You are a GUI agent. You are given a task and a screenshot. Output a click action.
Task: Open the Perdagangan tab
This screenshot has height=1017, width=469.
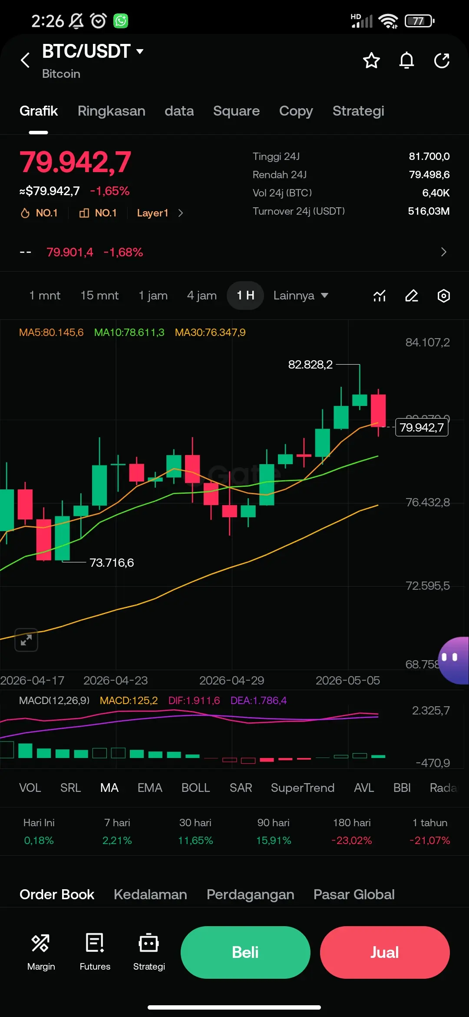[251, 894]
